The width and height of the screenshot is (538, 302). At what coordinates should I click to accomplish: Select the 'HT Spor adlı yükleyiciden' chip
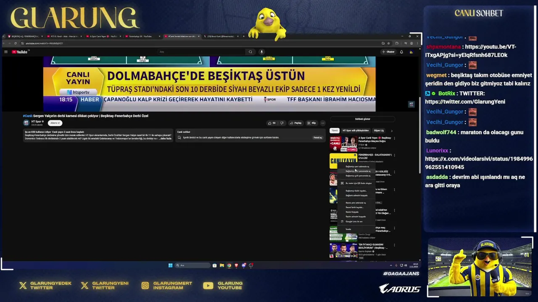[x=356, y=130]
